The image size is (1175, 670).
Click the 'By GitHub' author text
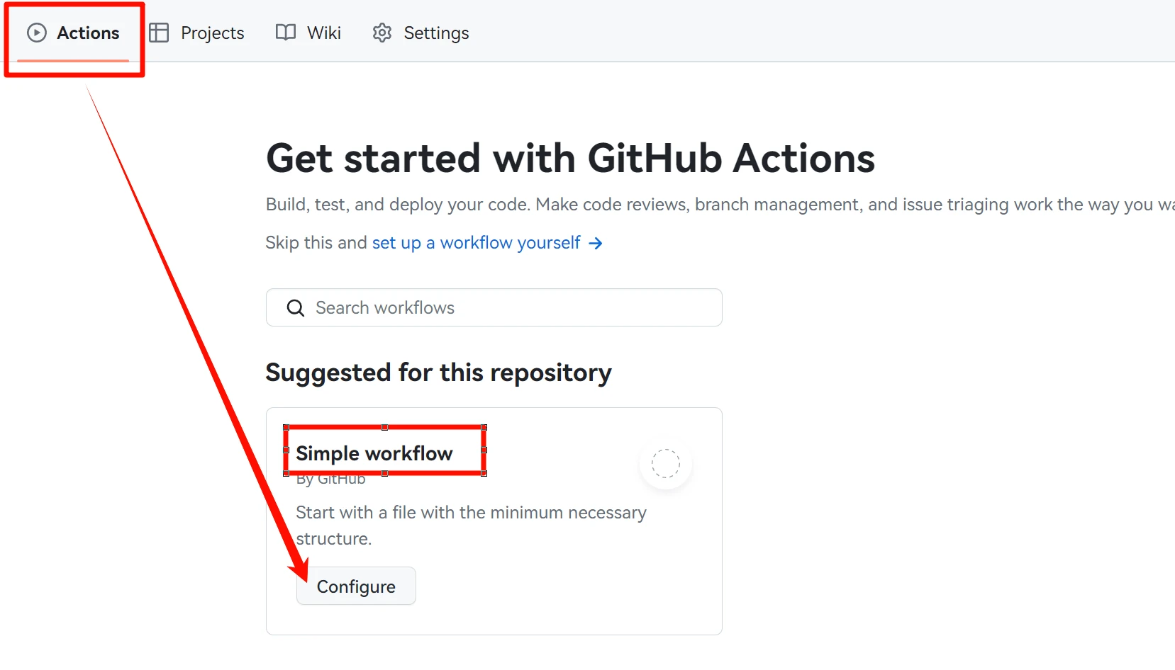coord(331,480)
